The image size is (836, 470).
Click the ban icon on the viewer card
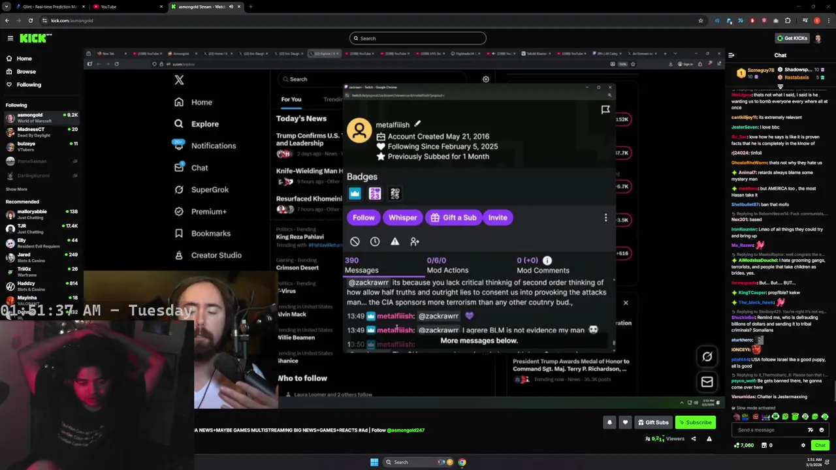pyautogui.click(x=355, y=242)
